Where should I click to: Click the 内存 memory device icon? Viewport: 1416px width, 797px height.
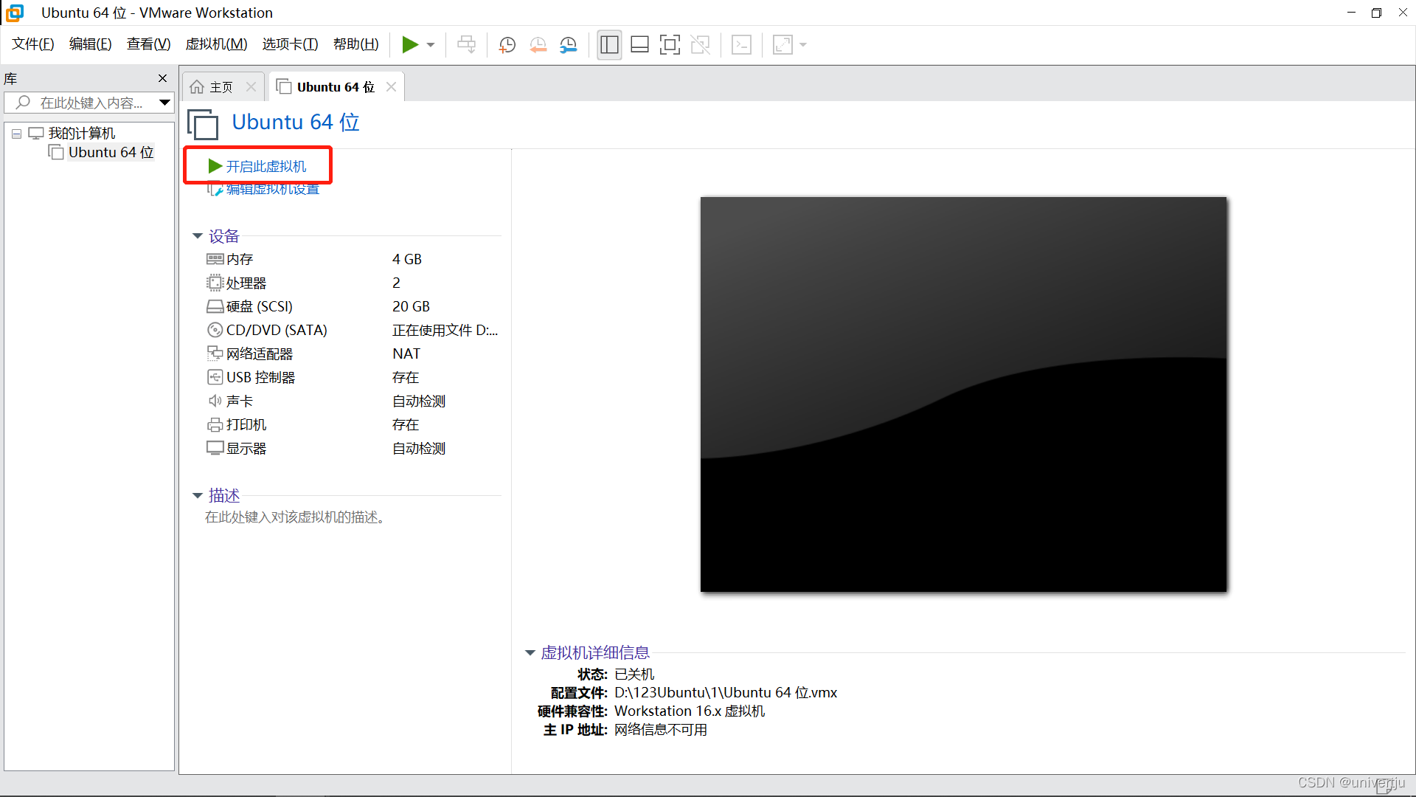coord(215,258)
